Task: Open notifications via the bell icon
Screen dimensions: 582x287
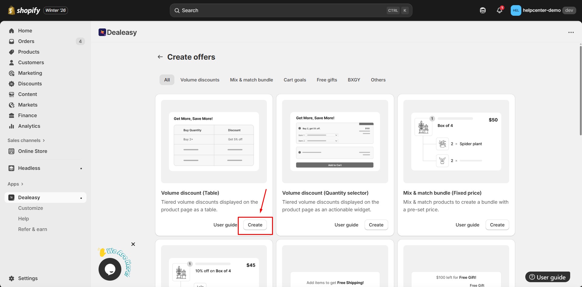Action: [499, 10]
